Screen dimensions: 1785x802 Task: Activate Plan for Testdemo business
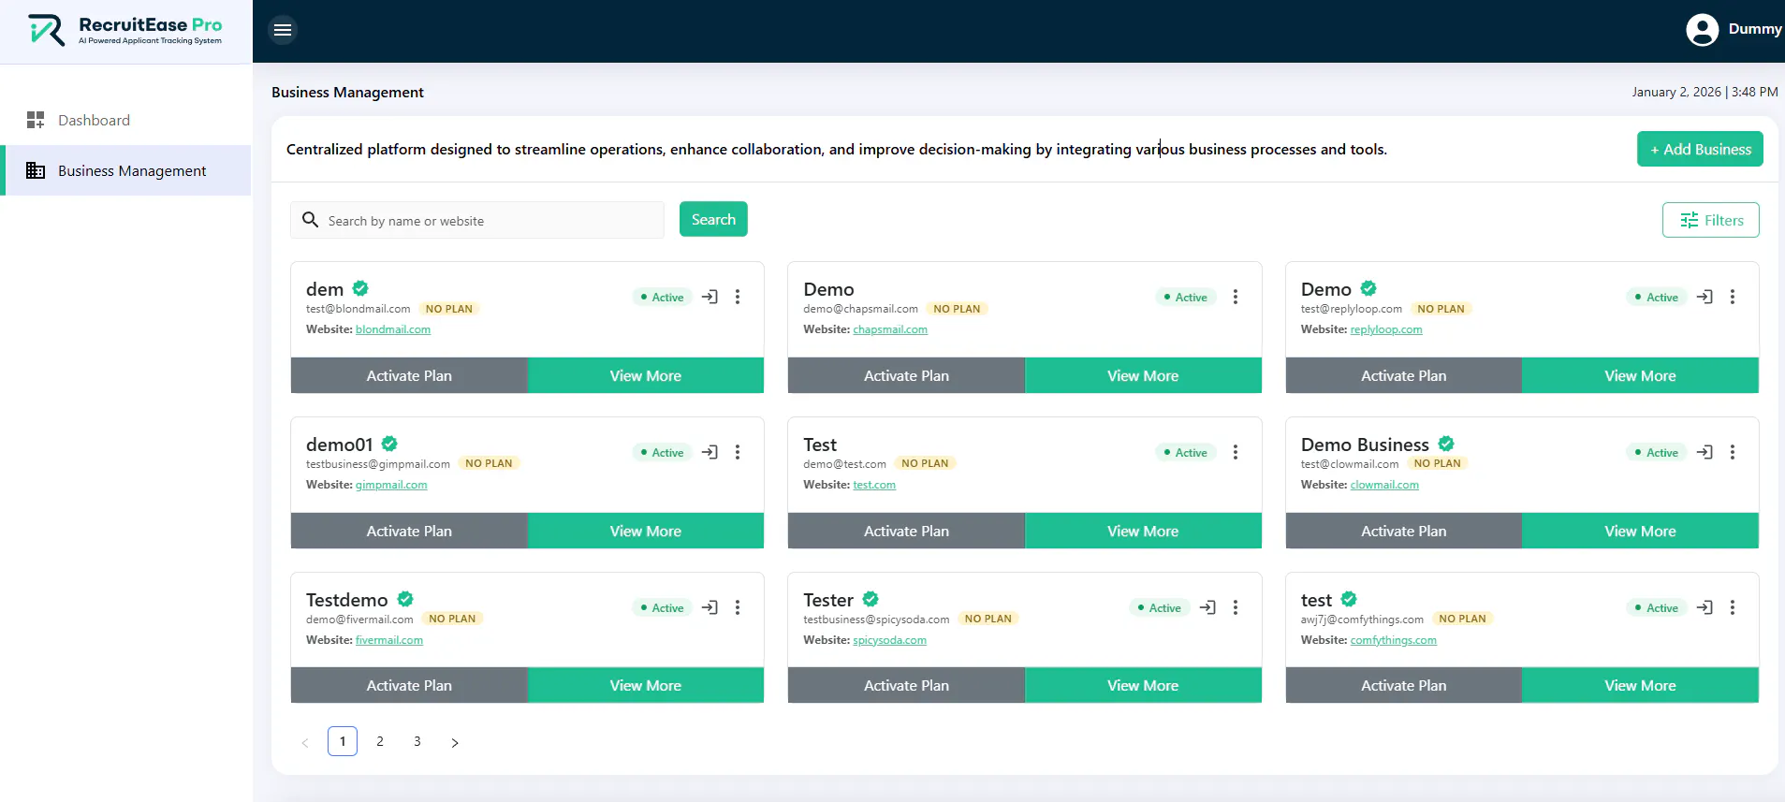tap(409, 685)
